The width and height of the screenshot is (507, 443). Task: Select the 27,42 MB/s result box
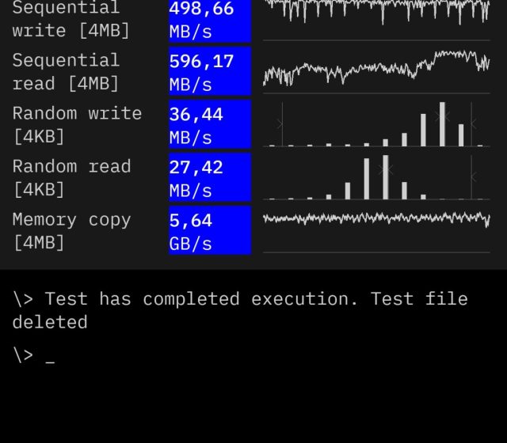click(x=209, y=178)
